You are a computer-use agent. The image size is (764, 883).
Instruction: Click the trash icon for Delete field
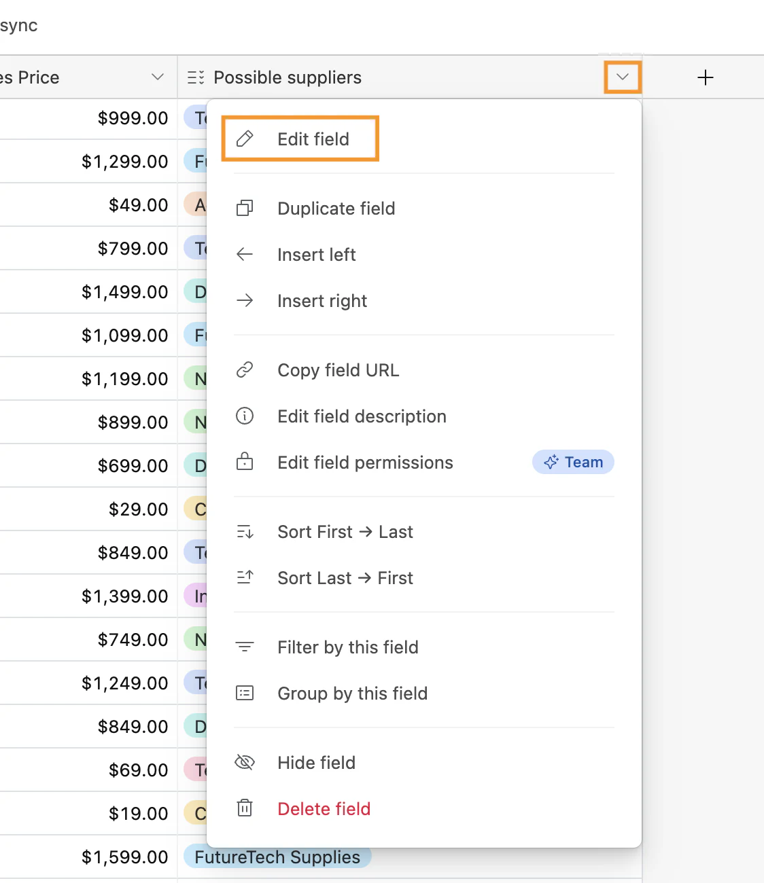tap(245, 808)
